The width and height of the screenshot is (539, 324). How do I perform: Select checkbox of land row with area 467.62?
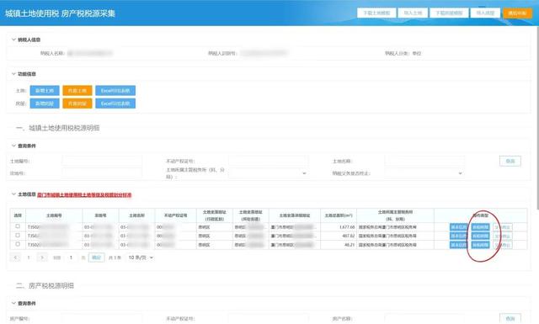pos(18,236)
